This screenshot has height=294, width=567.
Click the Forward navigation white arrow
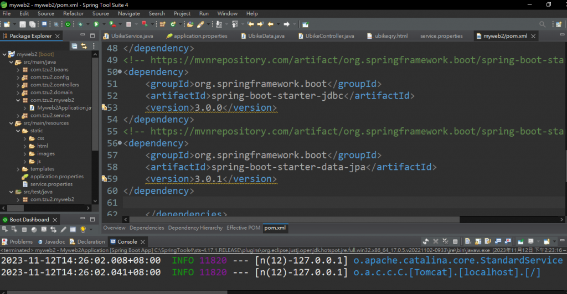point(287,24)
